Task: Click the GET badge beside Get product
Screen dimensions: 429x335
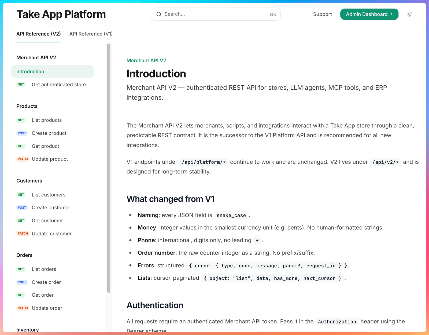Action: [x=21, y=146]
